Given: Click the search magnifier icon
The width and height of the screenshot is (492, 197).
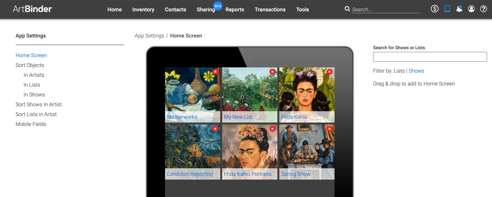Looking at the screenshot, I should [347, 9].
